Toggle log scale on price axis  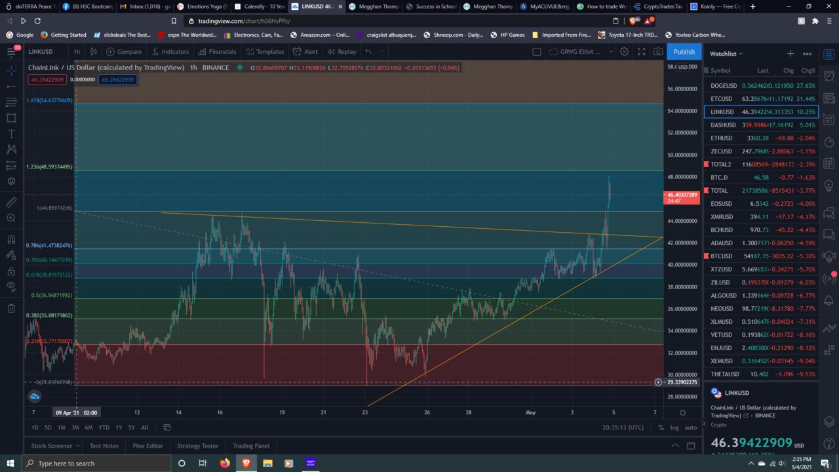[x=674, y=427]
